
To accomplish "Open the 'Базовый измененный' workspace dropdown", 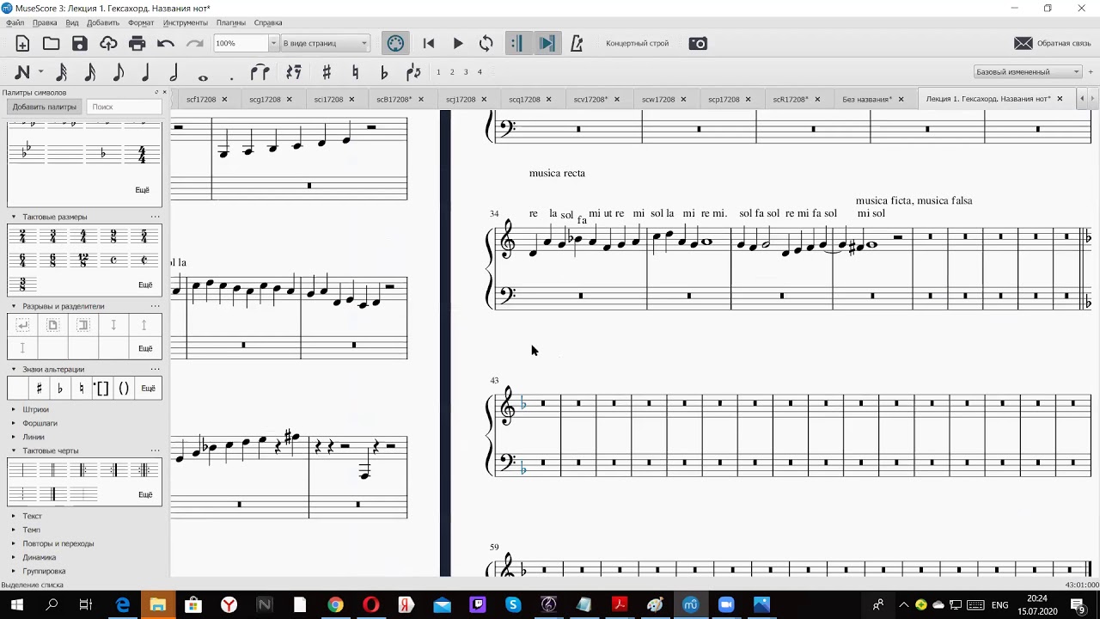I will click(x=1028, y=71).
